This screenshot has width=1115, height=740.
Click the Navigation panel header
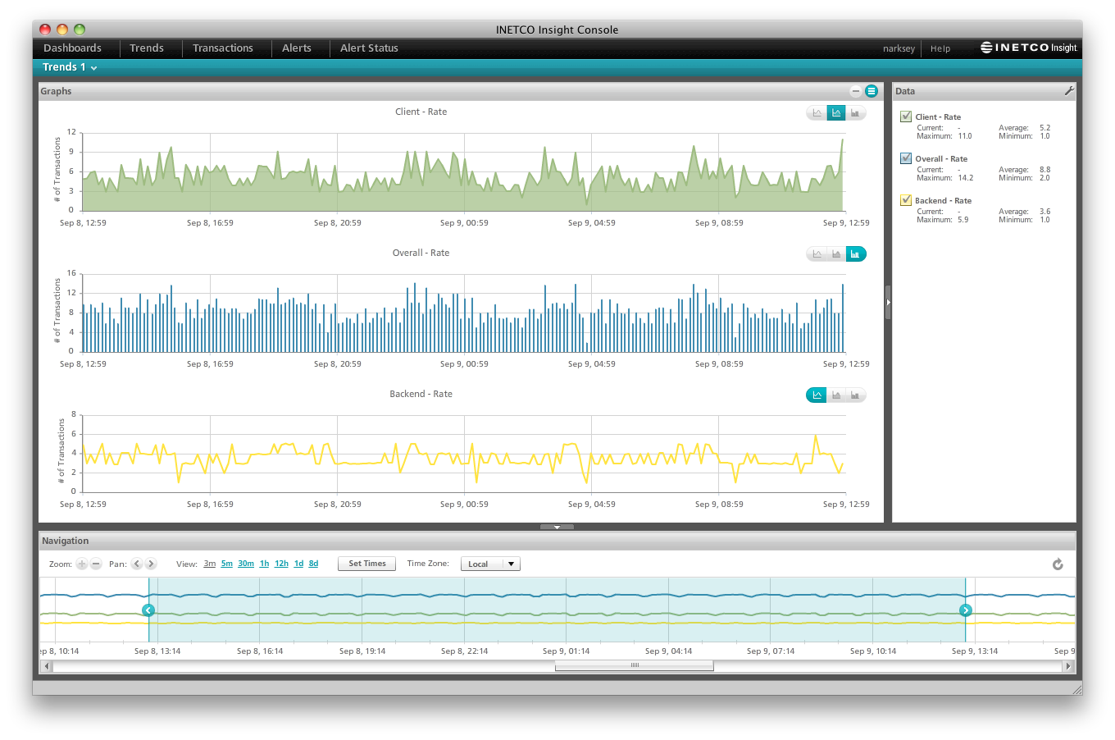coord(557,541)
